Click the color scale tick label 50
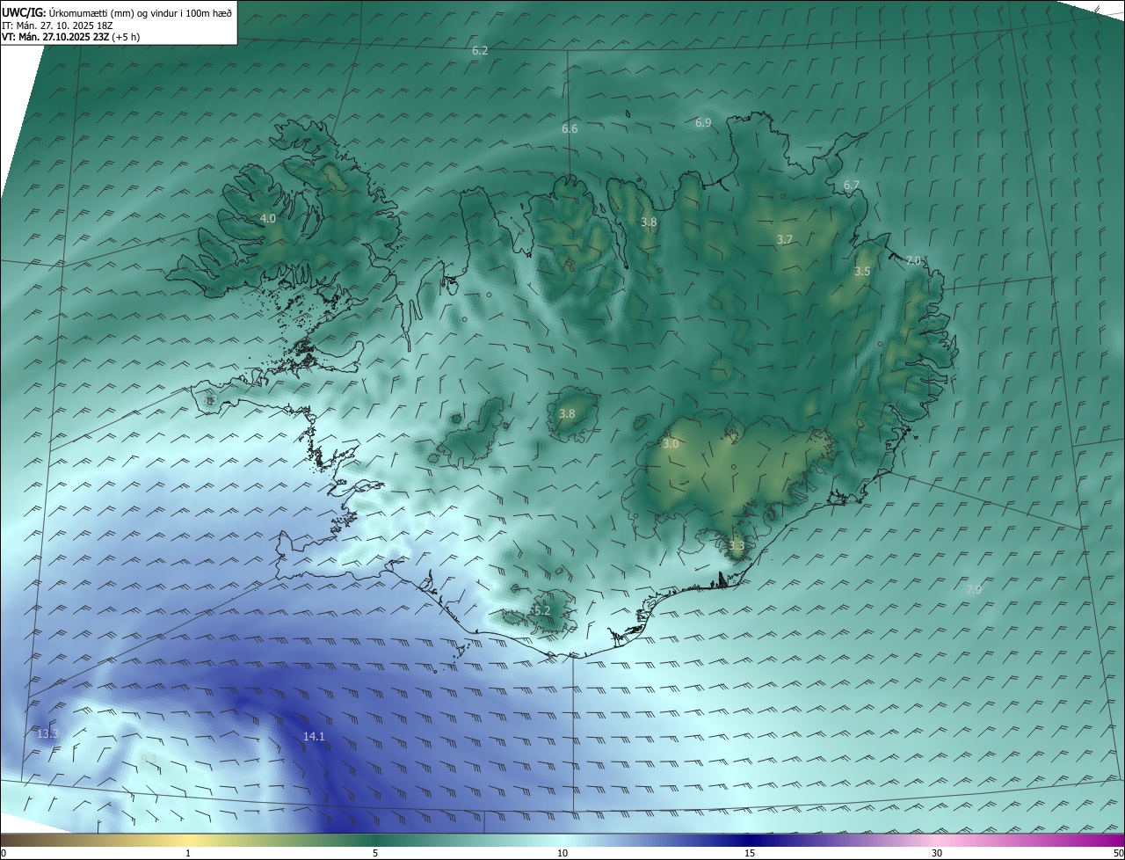 click(1117, 853)
